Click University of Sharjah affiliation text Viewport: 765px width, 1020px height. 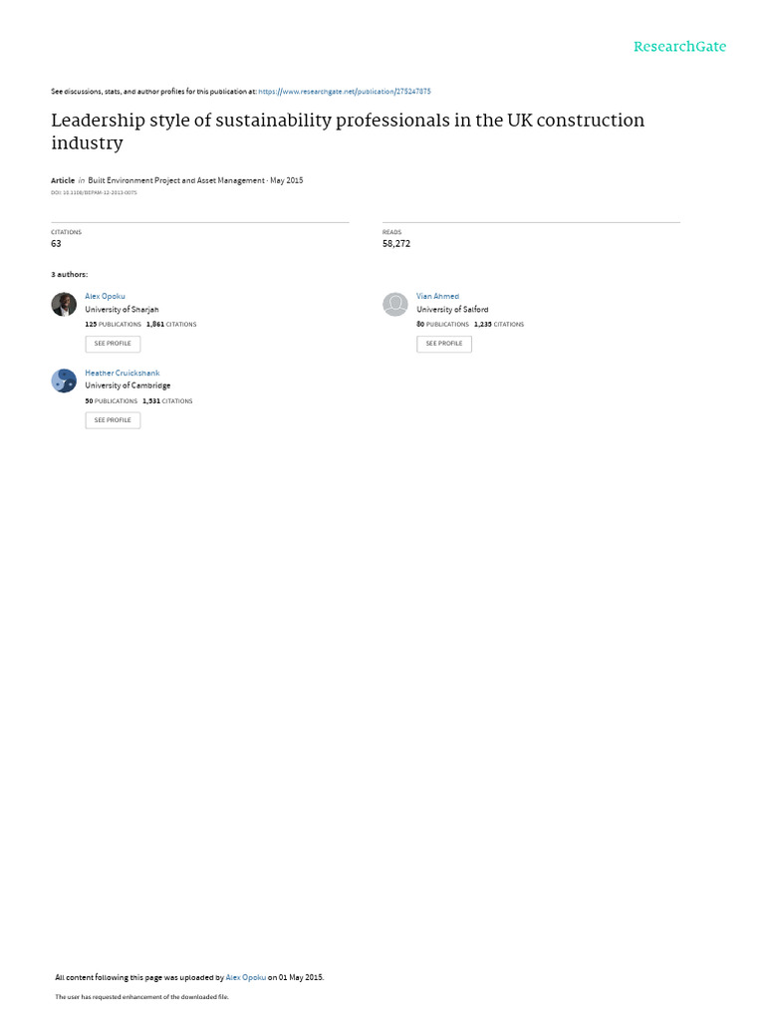pyautogui.click(x=122, y=310)
